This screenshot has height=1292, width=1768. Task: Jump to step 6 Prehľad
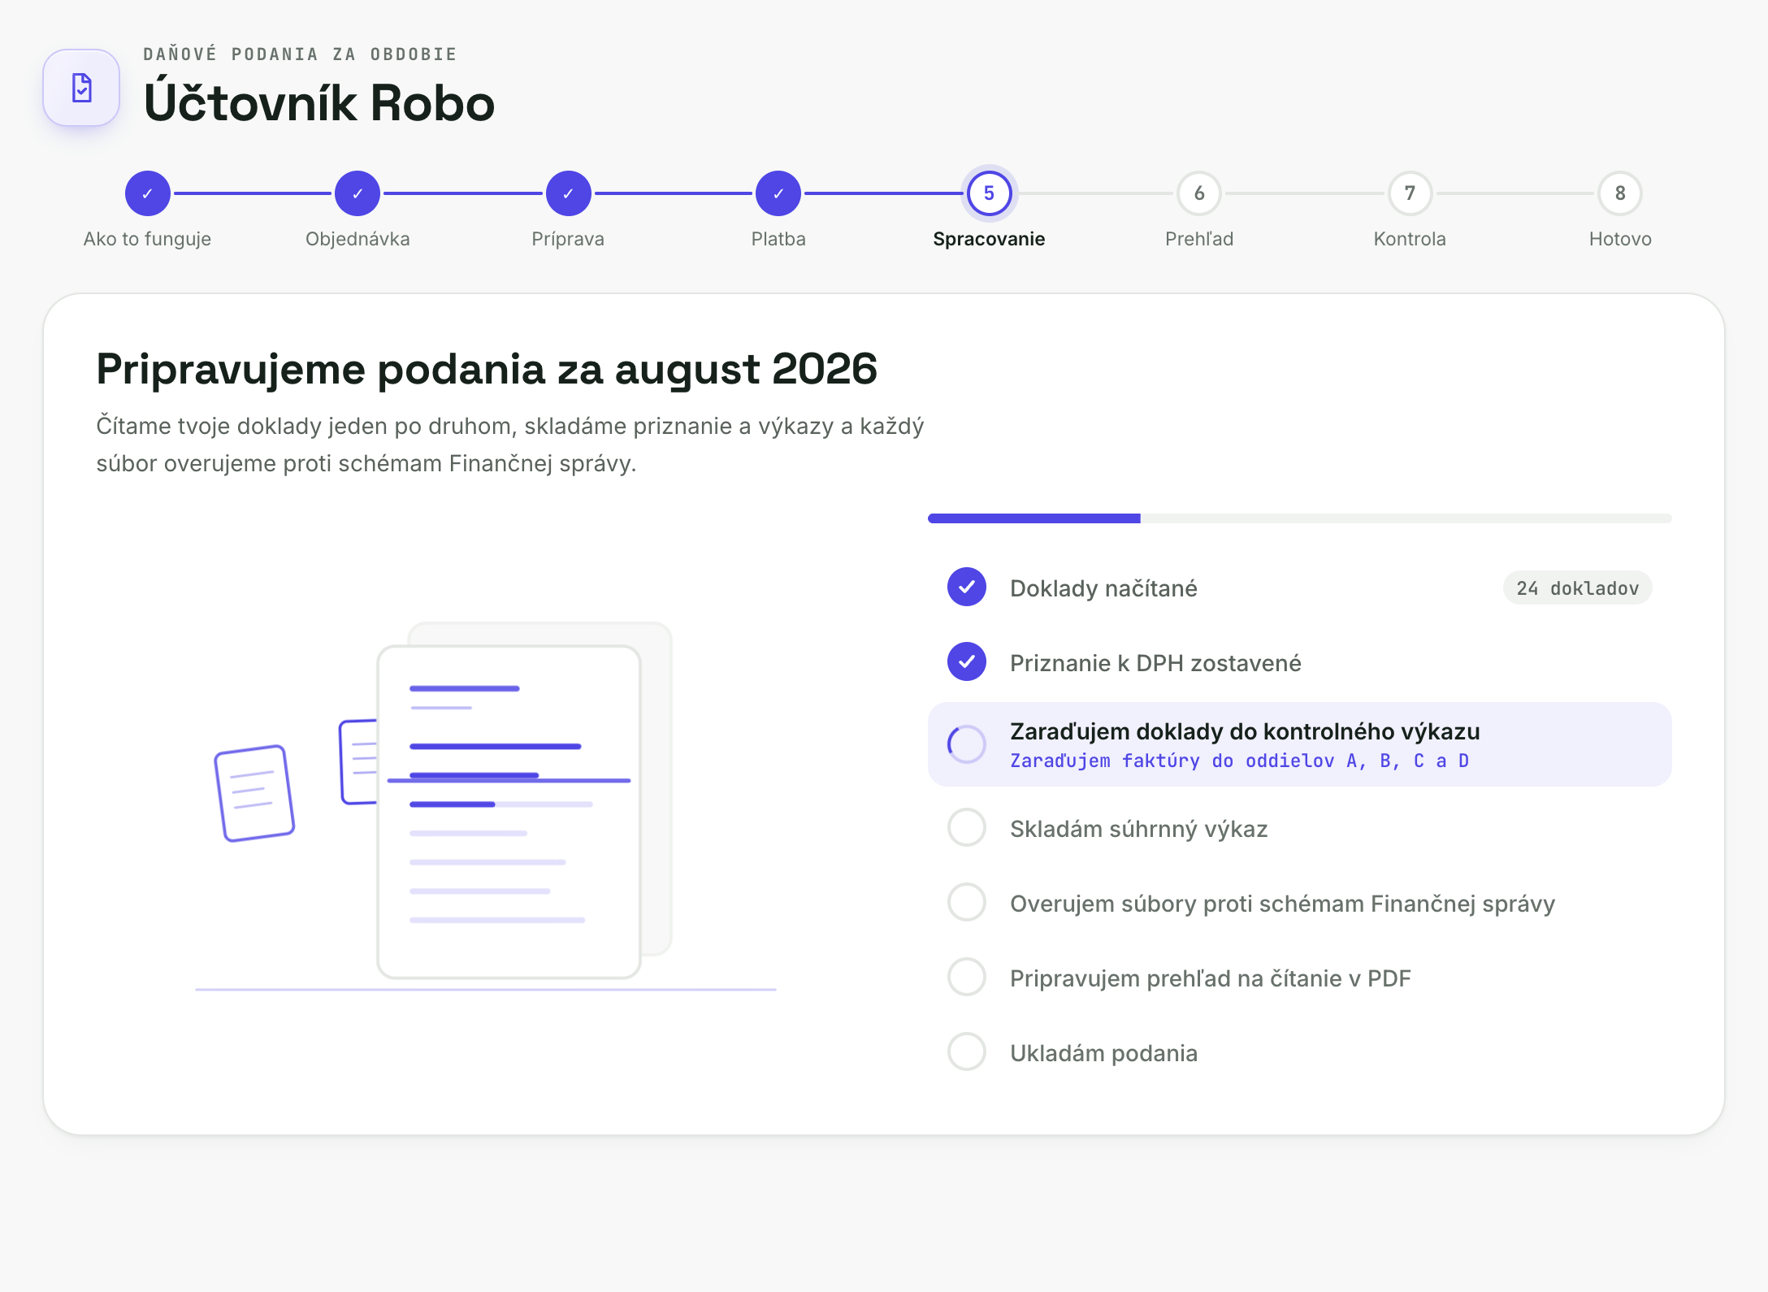click(x=1199, y=193)
